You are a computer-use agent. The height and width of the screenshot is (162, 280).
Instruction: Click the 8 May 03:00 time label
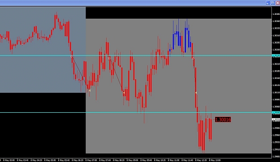coord(9,160)
